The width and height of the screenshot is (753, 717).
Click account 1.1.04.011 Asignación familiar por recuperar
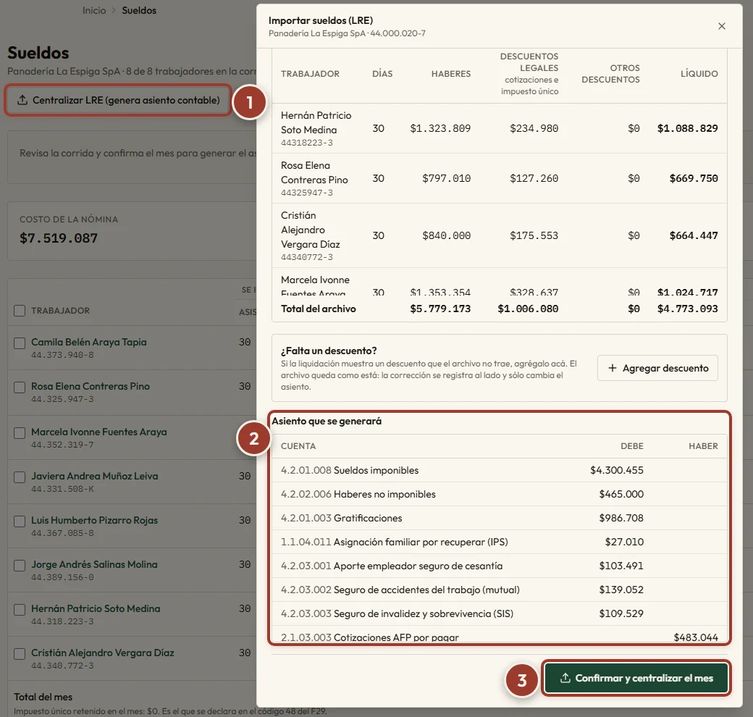coord(395,542)
